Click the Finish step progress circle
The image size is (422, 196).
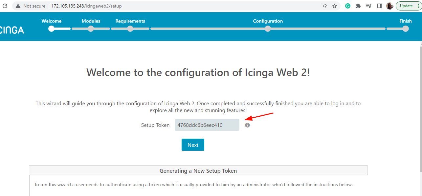tap(406, 29)
